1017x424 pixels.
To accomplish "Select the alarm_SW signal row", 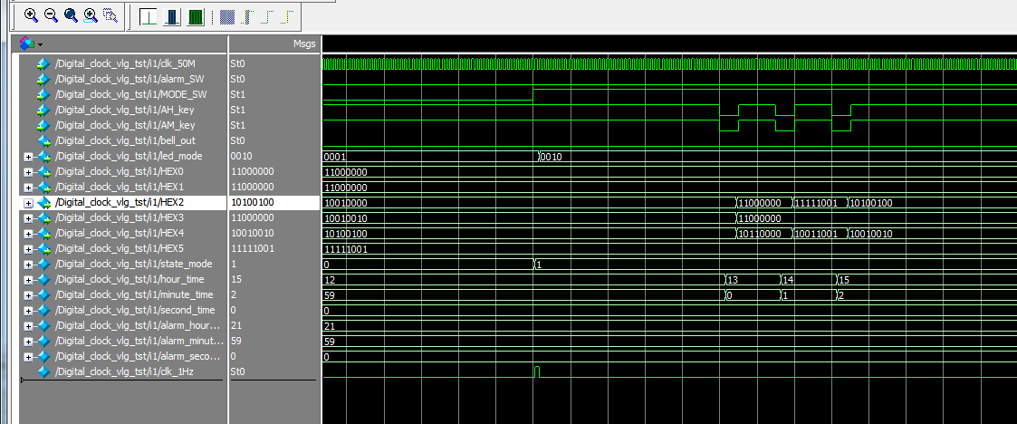I will [x=123, y=79].
